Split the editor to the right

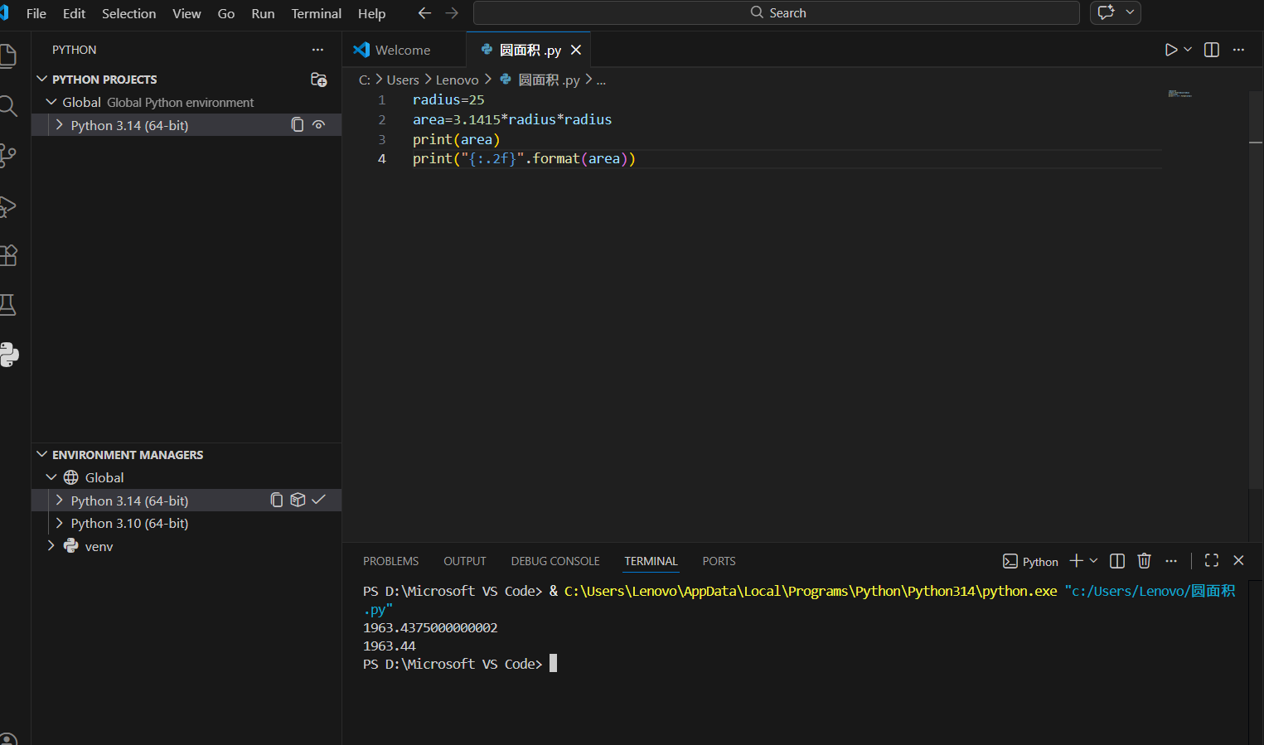click(1212, 50)
